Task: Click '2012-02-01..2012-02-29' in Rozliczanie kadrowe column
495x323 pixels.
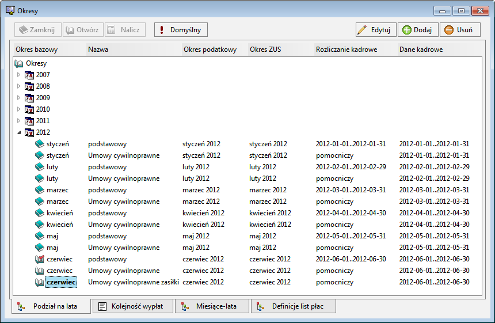Action: point(351,167)
